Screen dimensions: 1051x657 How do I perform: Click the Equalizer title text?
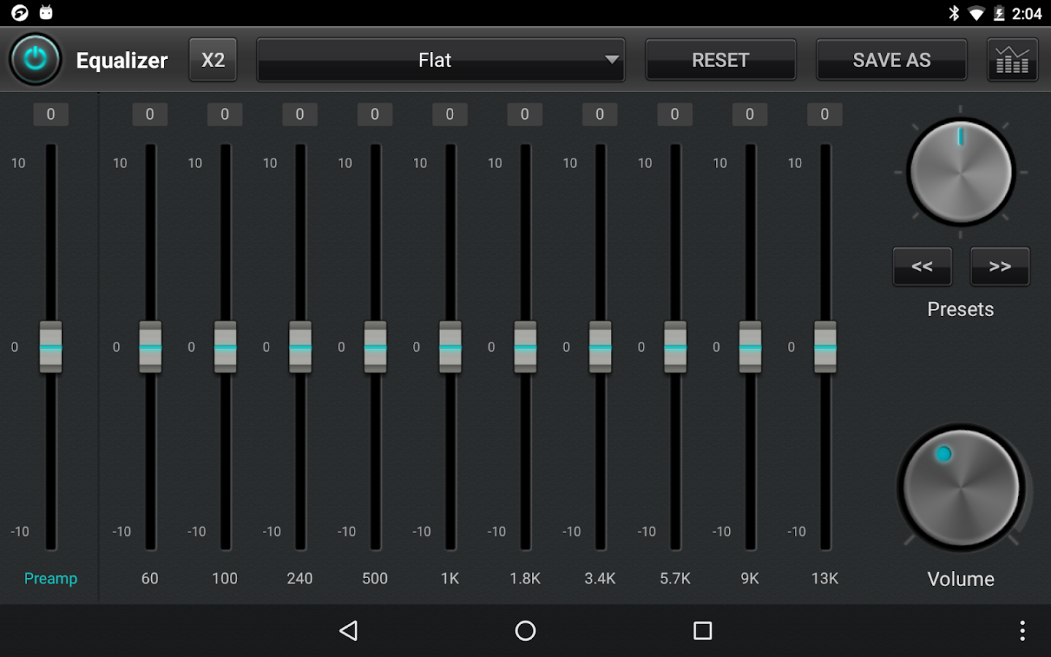click(122, 60)
